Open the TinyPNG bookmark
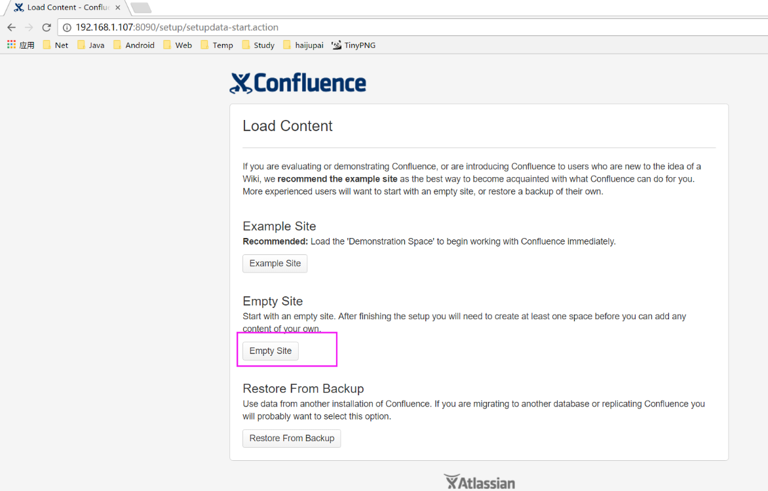 click(354, 45)
